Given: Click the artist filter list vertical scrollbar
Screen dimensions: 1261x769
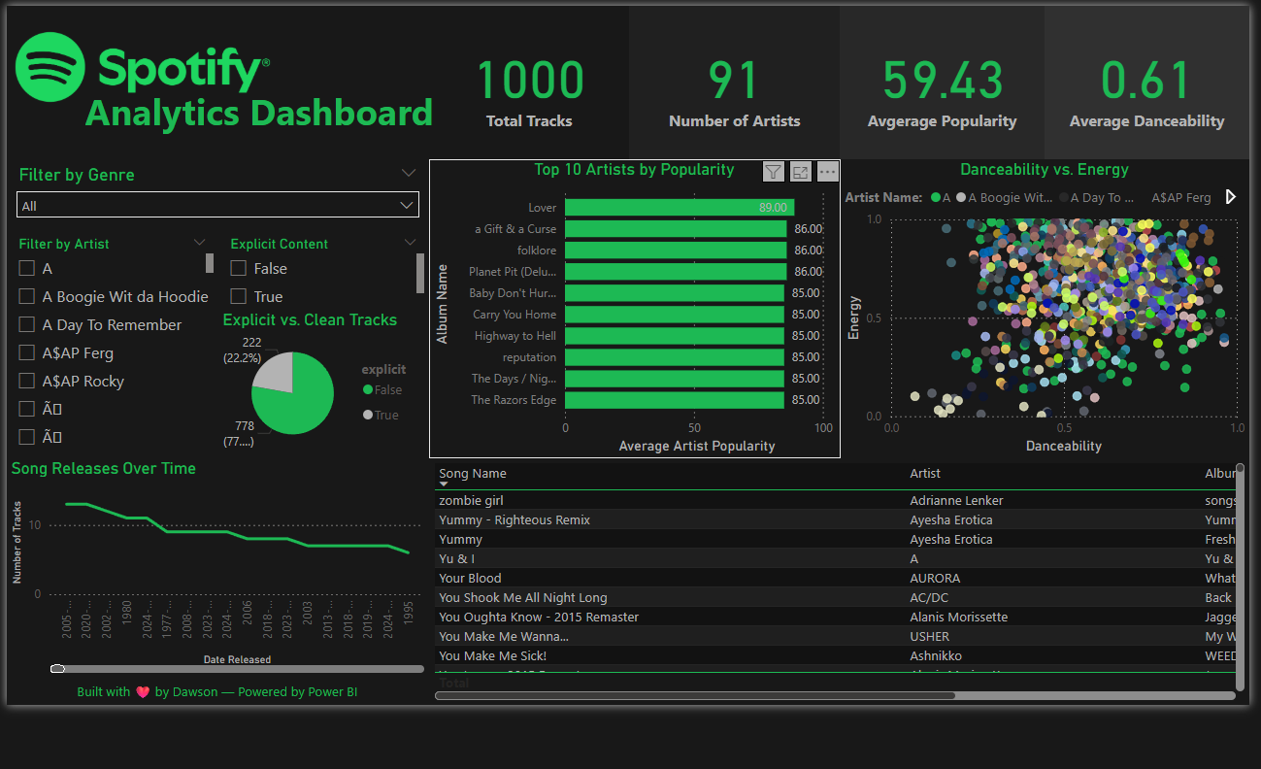Looking at the screenshot, I should (x=210, y=263).
